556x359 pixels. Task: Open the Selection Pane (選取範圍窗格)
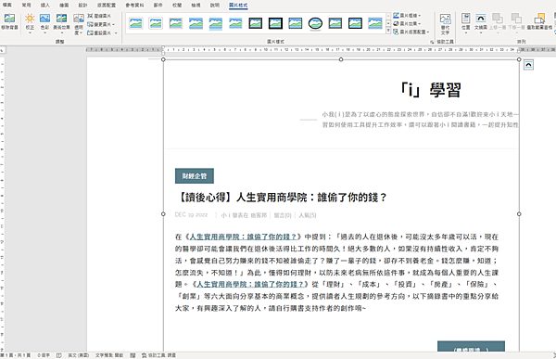pyautogui.click(x=539, y=21)
